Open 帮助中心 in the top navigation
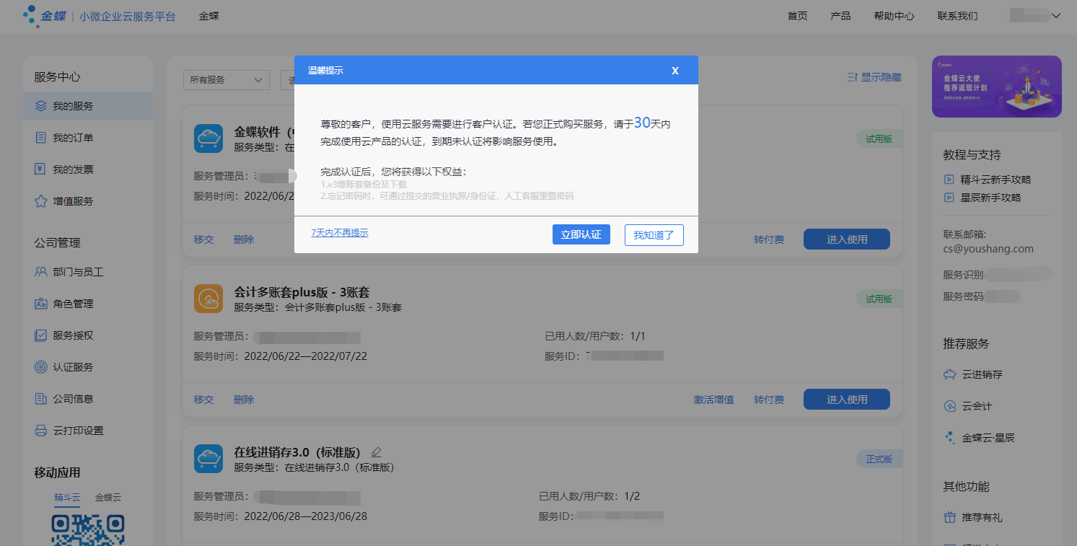Screen dimensions: 1077x546 pyautogui.click(x=894, y=16)
